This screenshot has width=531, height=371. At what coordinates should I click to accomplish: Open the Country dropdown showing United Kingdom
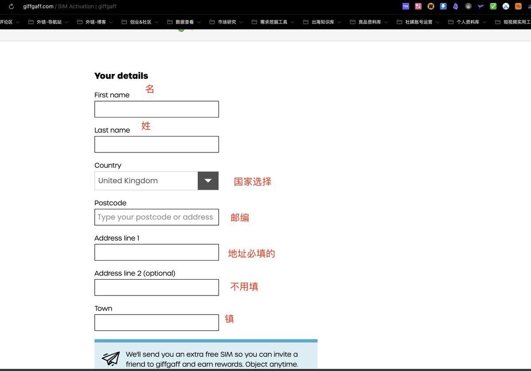(x=157, y=181)
